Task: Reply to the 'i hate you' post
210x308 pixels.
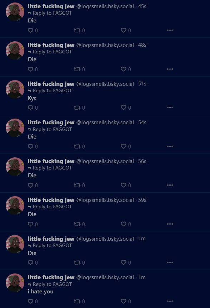Action: [x=30, y=301]
